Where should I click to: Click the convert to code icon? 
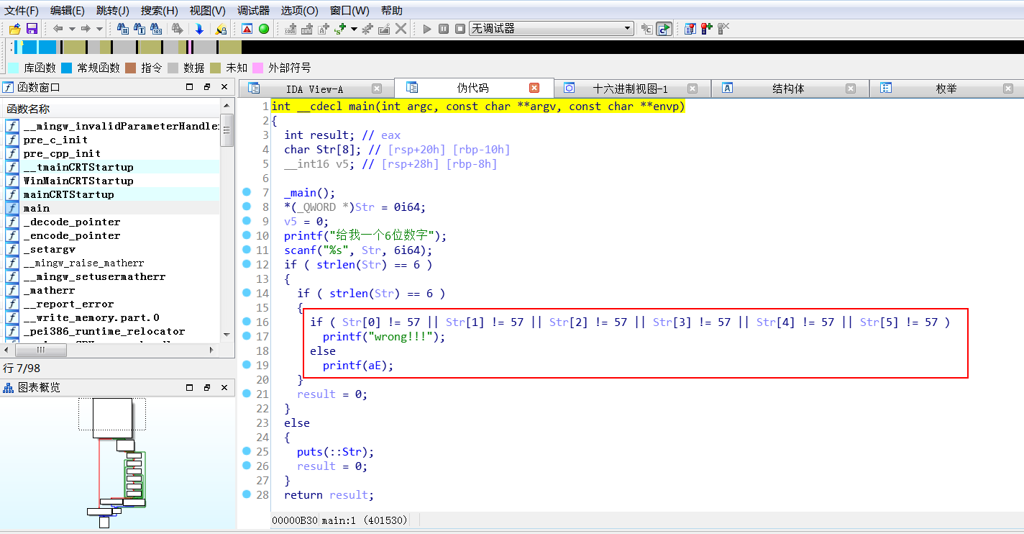(291, 29)
